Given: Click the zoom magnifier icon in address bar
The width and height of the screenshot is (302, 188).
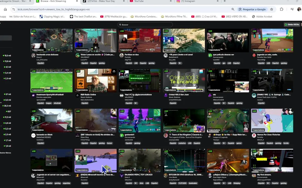Looking at the screenshot, I should click(233, 9).
